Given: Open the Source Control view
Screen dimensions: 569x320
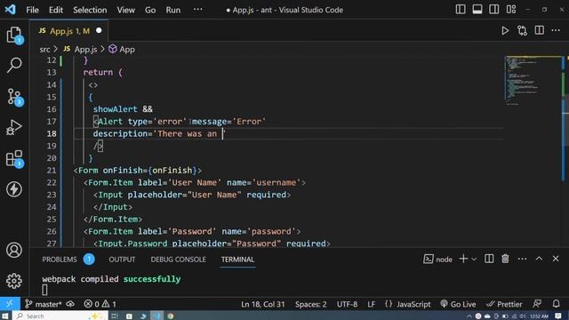Looking at the screenshot, I should tap(14, 97).
